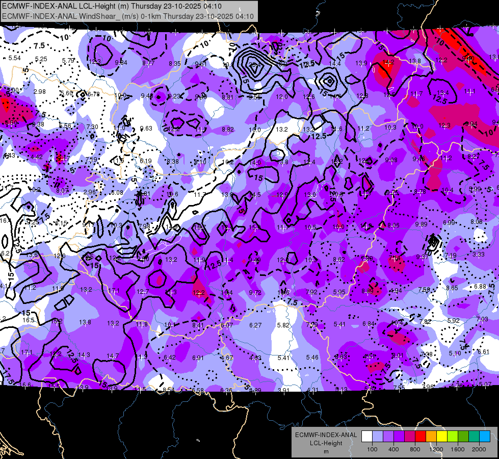Click the map value 8.77
This screenshot has width=499, height=459.
pyautogui.click(x=148, y=63)
